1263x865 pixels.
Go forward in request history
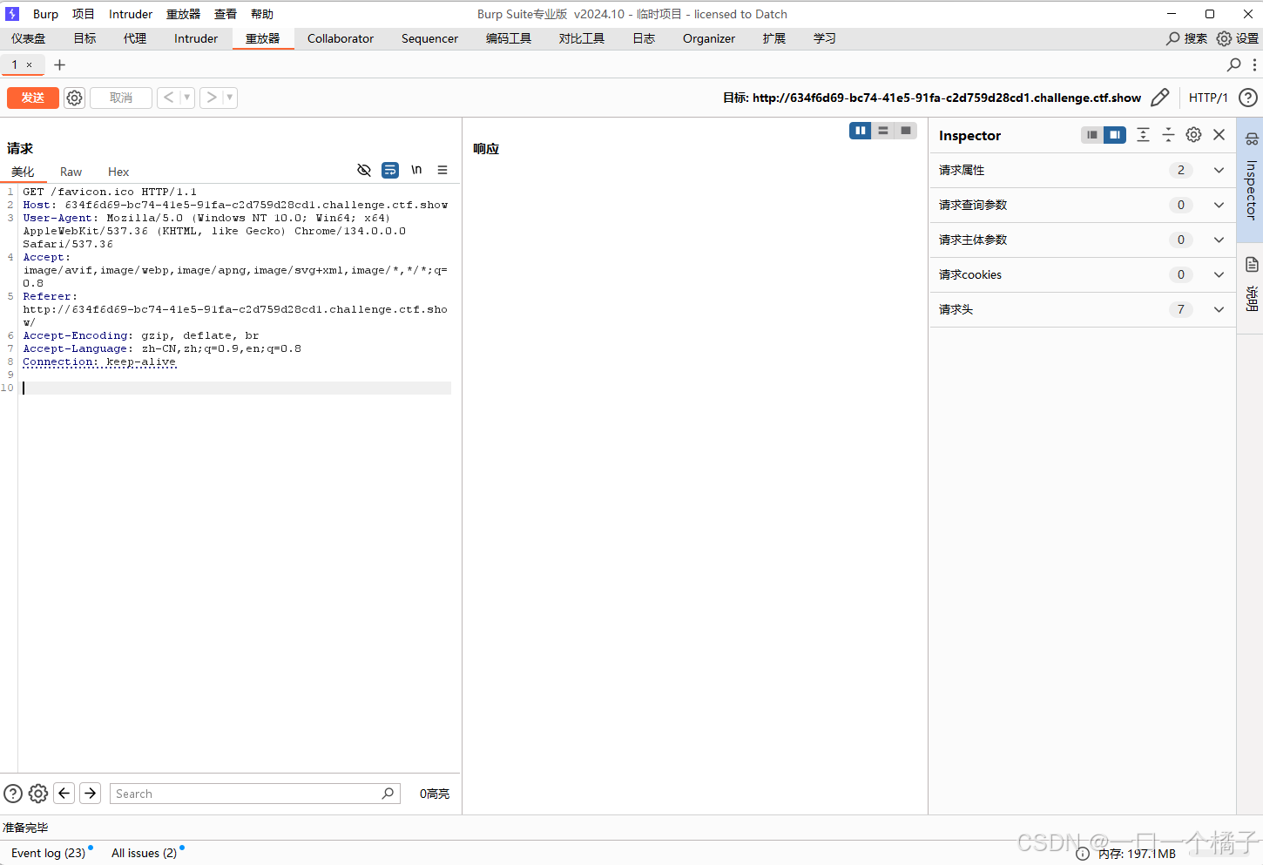click(212, 98)
